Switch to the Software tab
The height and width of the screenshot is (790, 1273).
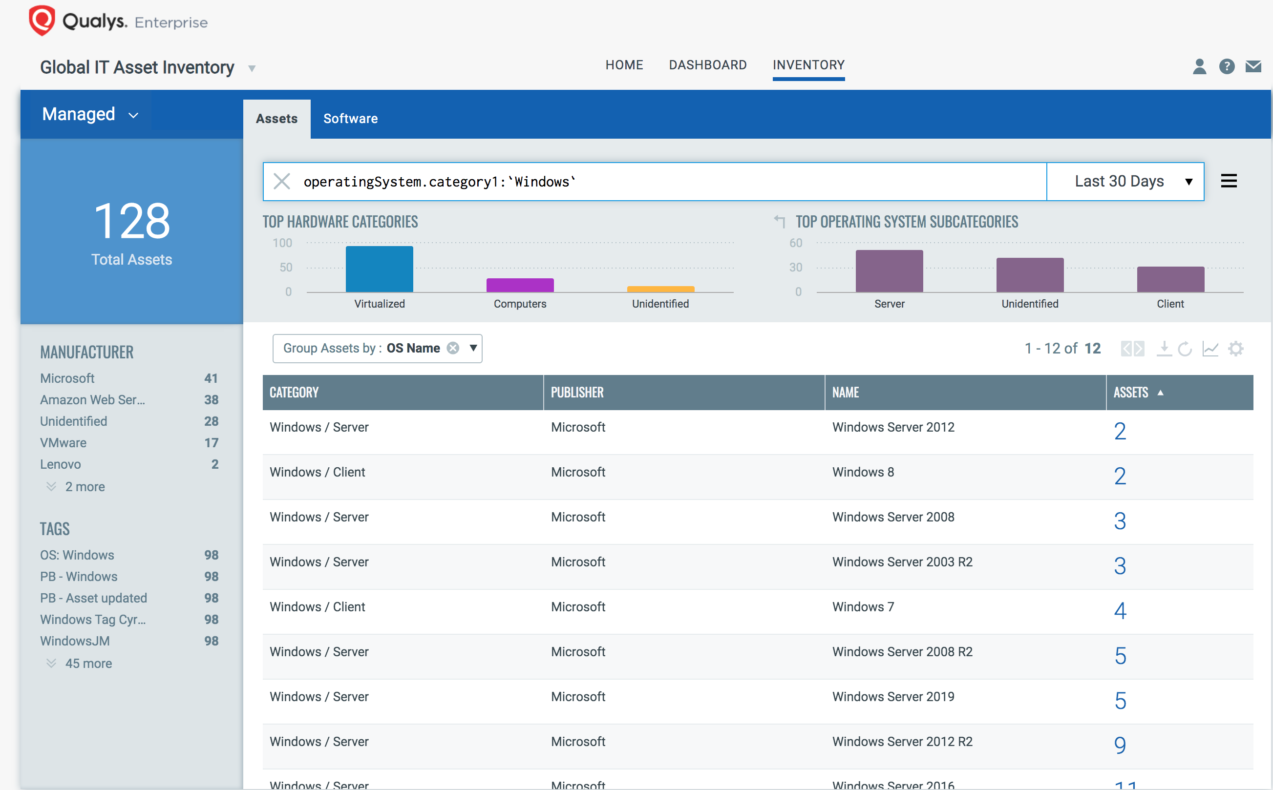click(x=349, y=117)
